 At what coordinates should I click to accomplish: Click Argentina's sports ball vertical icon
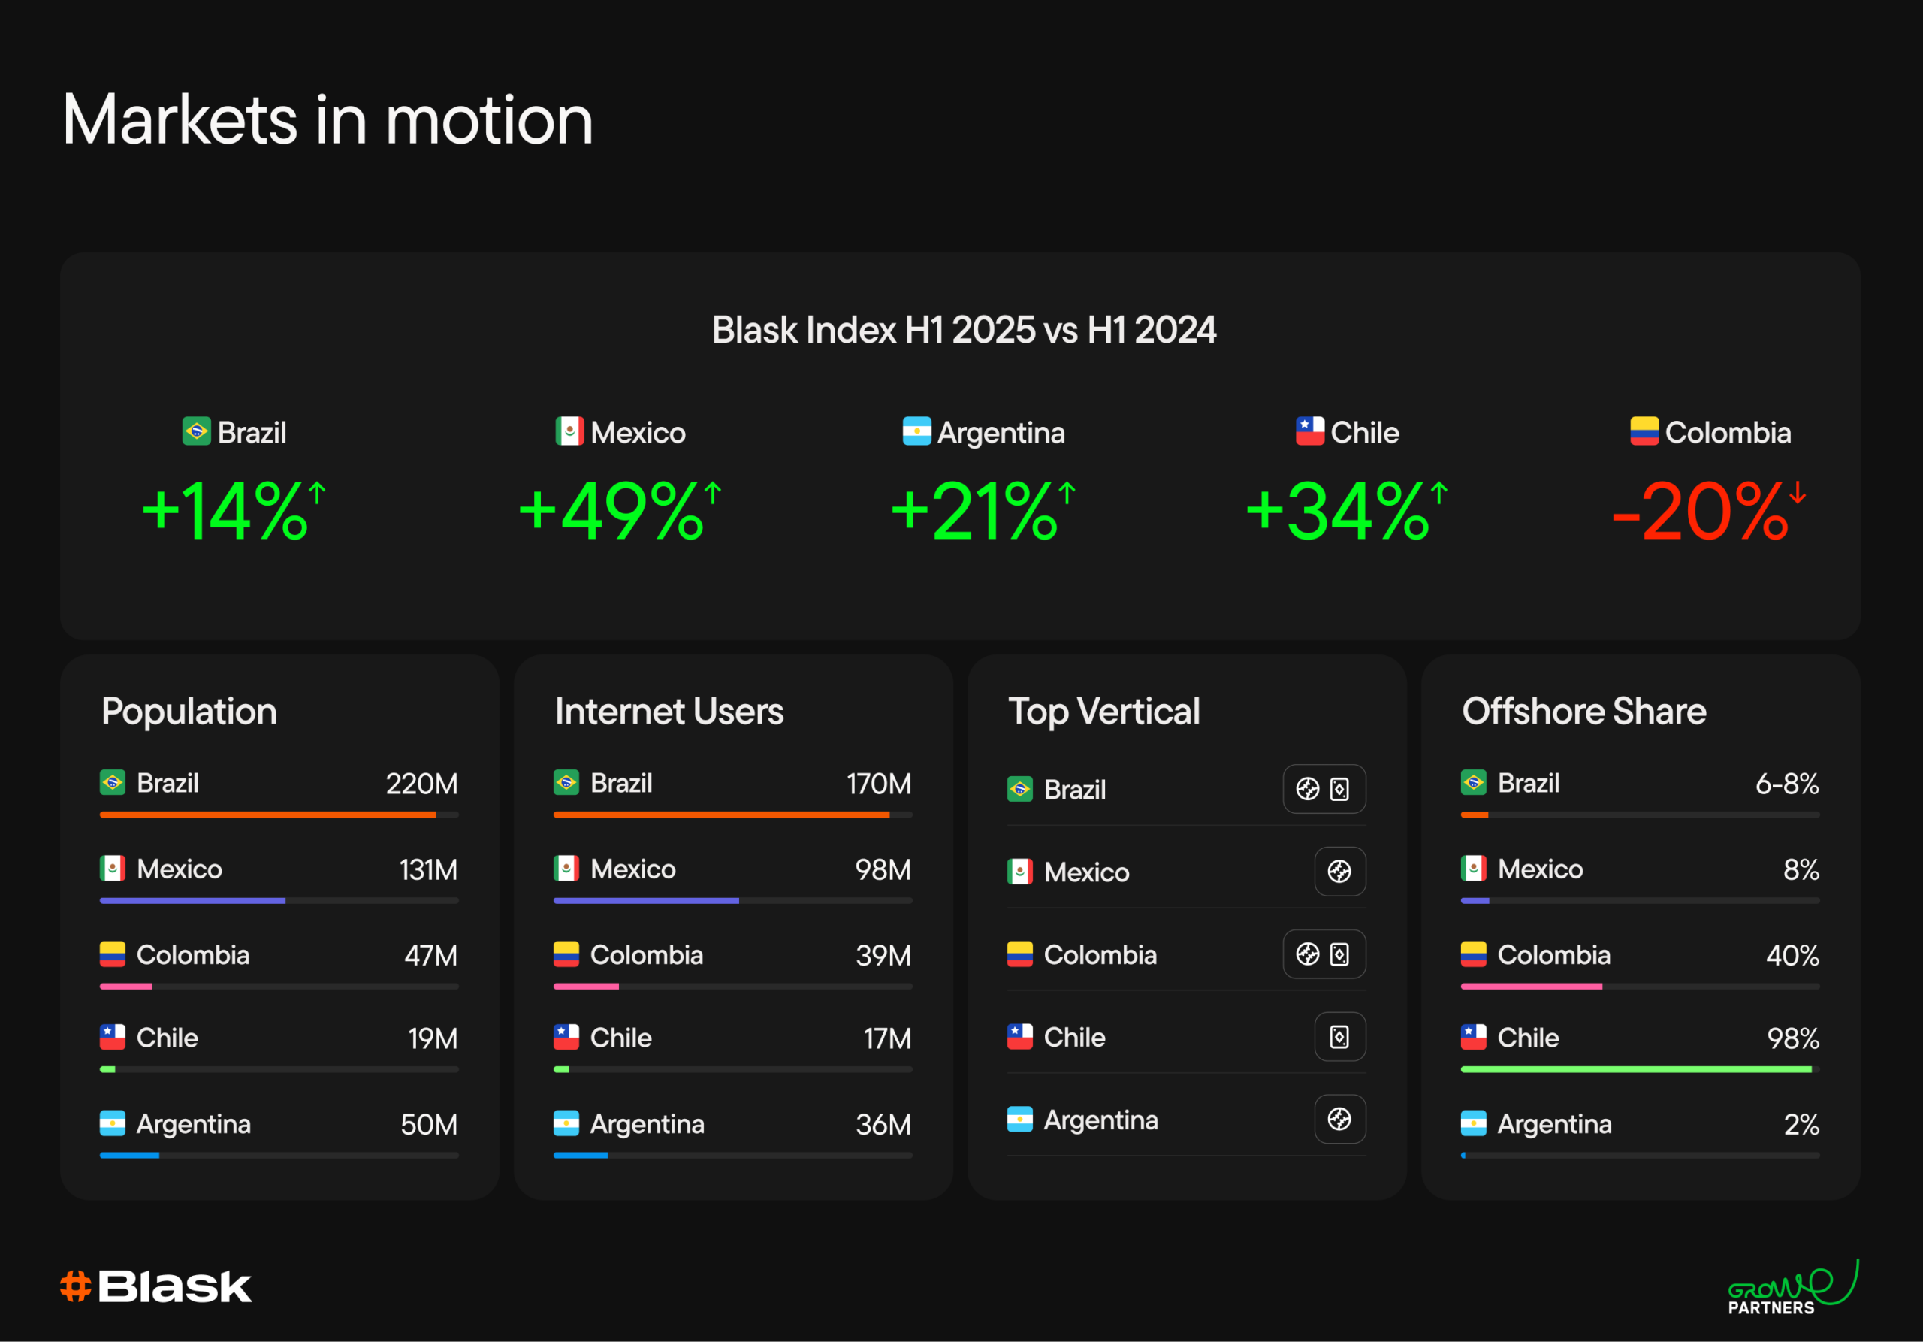[1339, 1119]
